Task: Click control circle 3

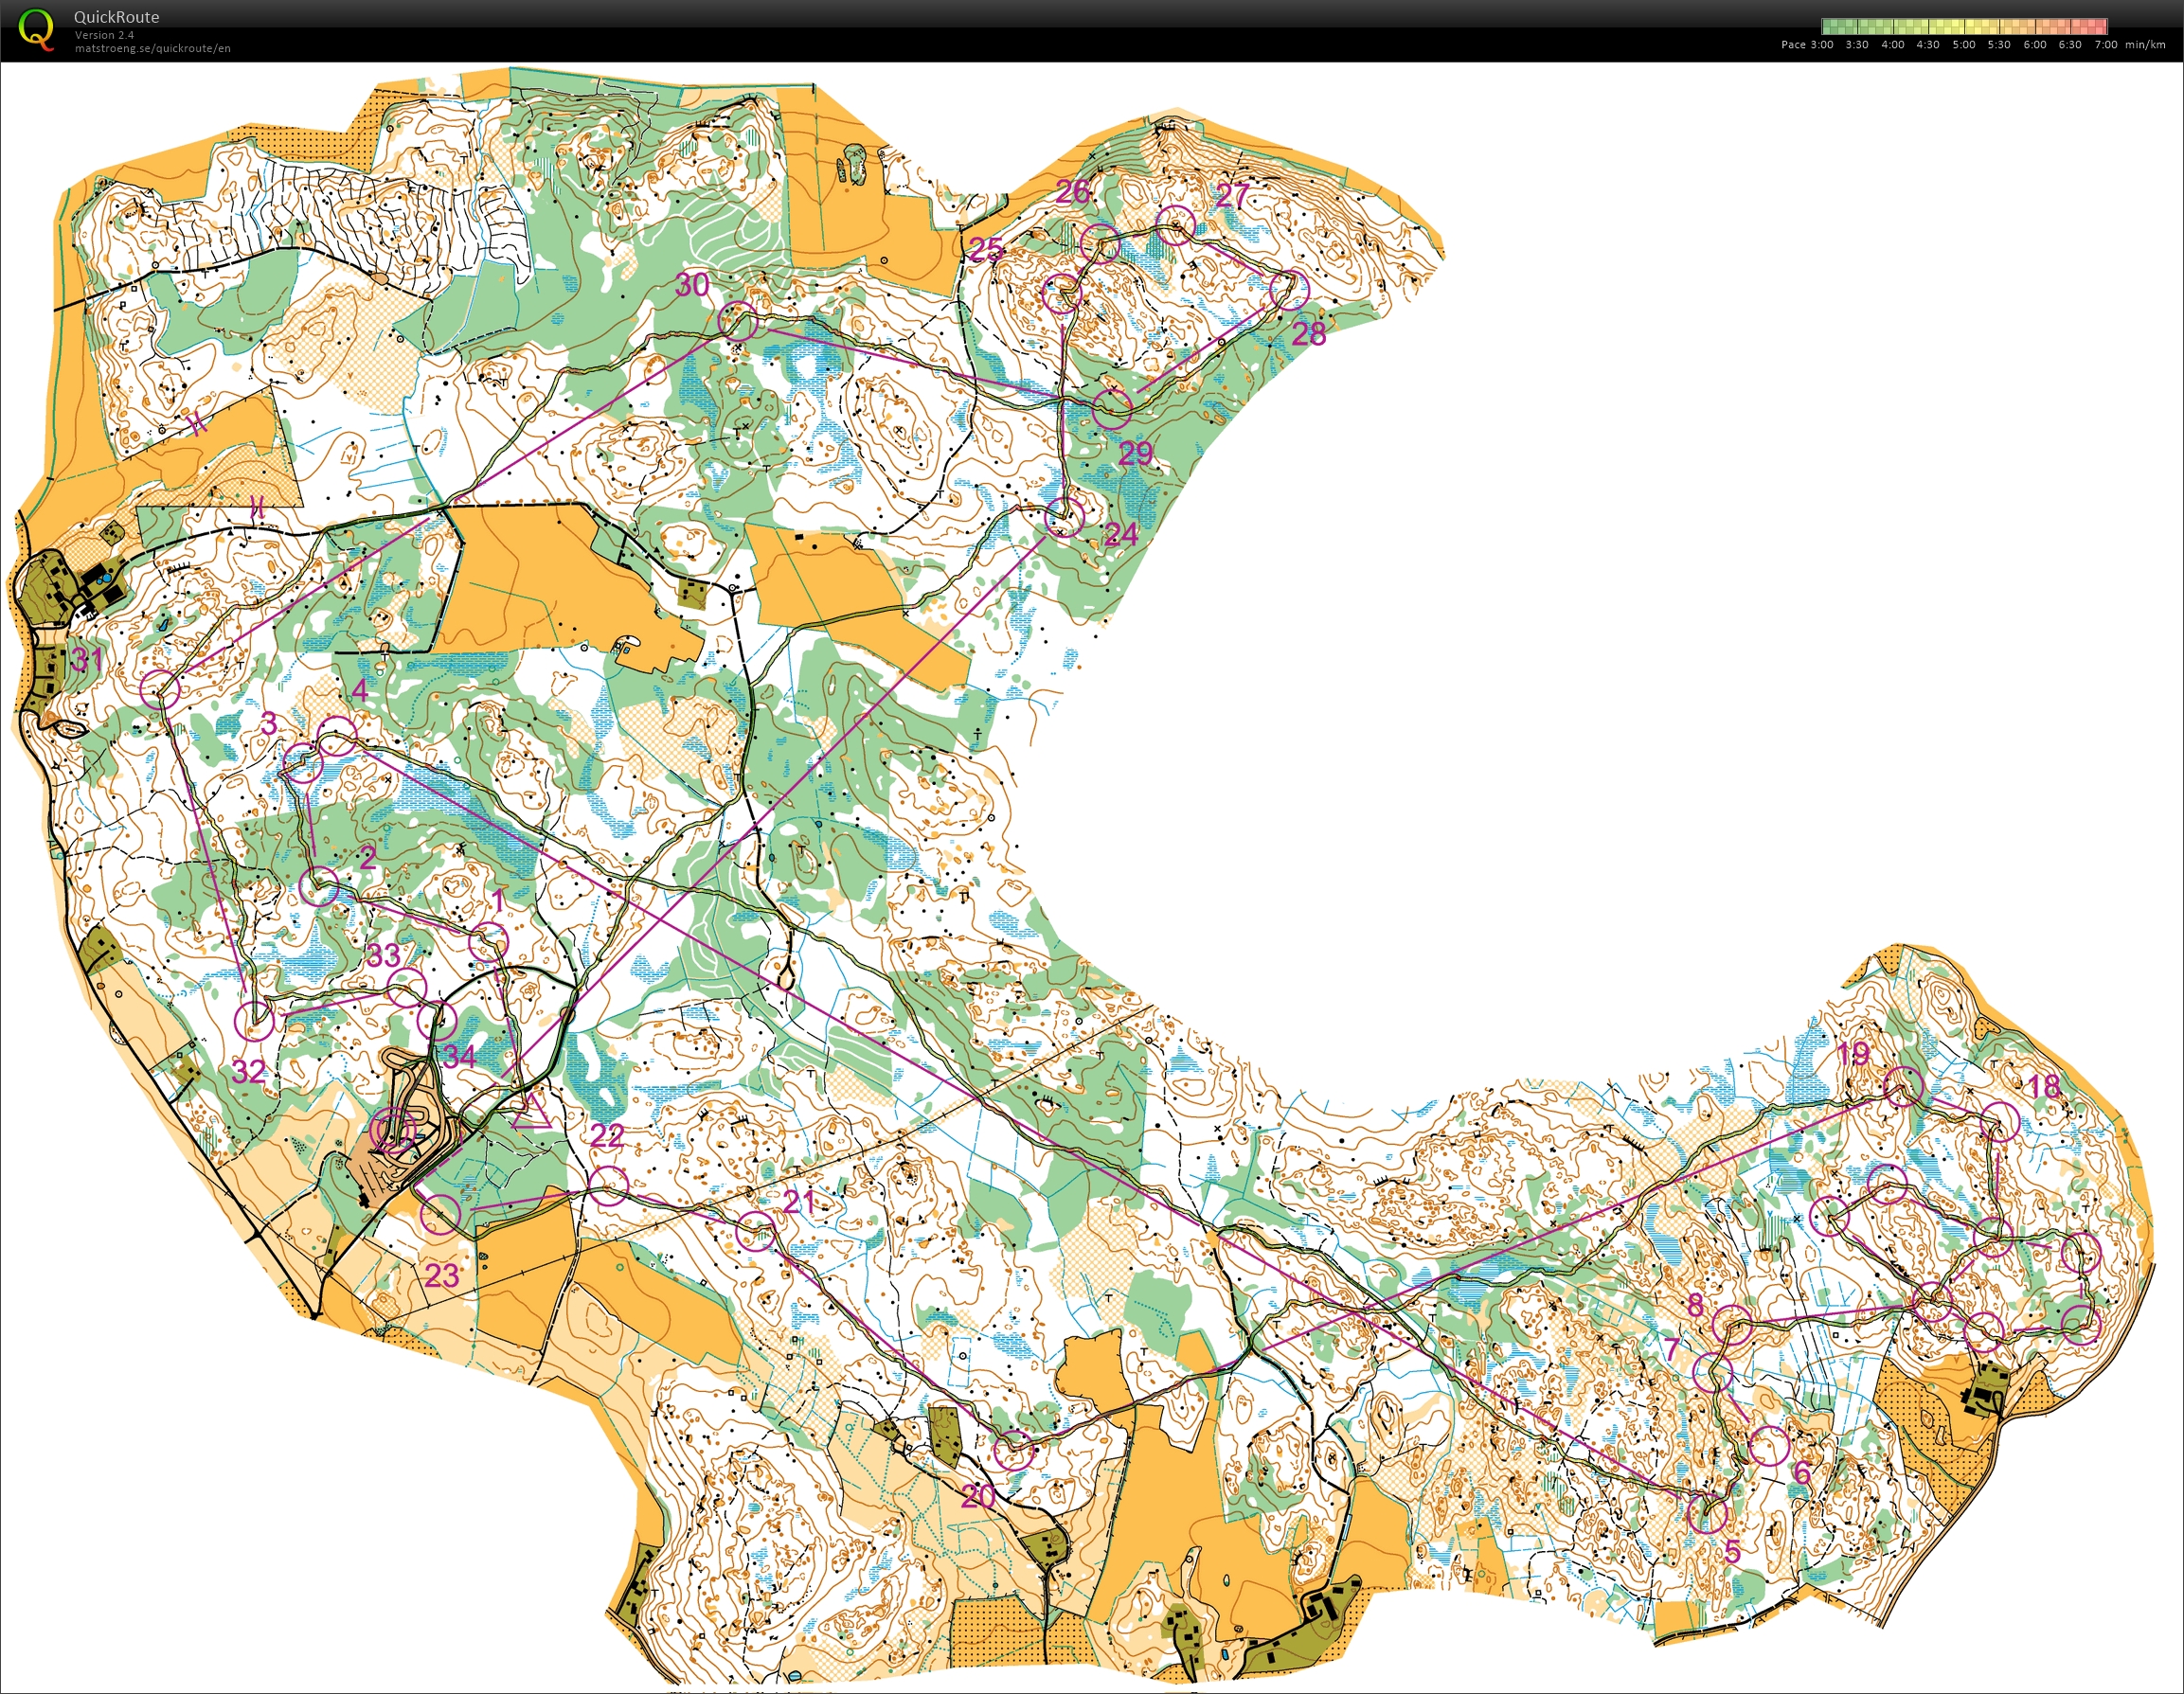Action: 303,765
